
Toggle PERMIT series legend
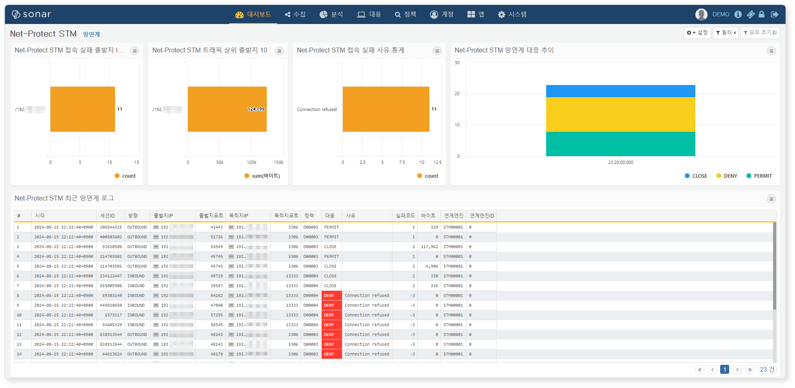759,176
